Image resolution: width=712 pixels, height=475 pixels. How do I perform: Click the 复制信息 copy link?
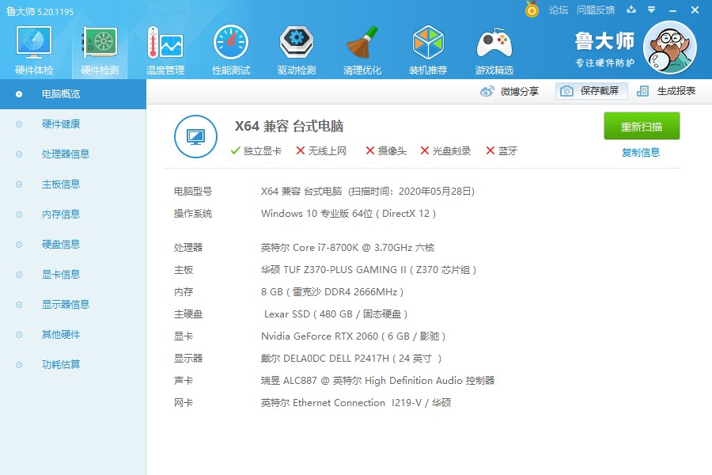tap(642, 151)
